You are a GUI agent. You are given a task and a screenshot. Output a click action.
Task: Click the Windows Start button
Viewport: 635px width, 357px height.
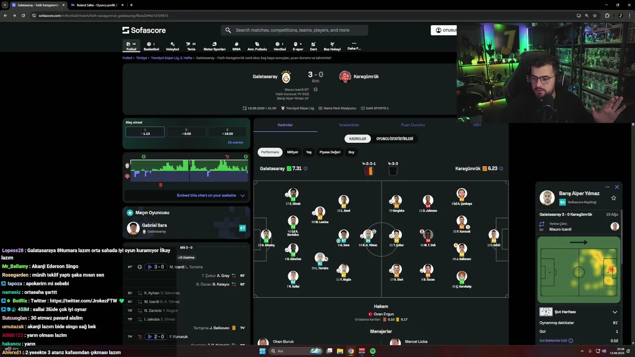coord(262,351)
